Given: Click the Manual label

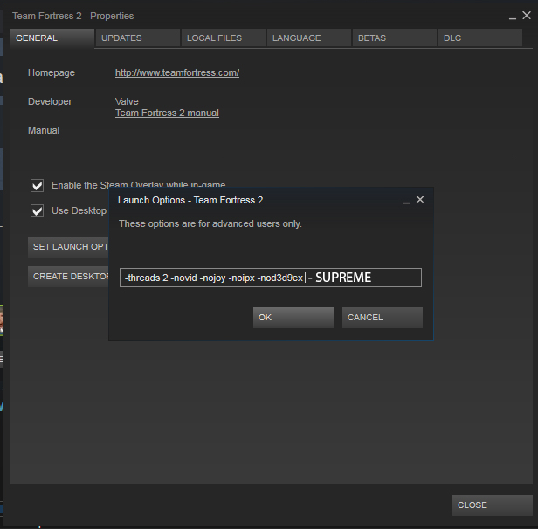Looking at the screenshot, I should 44,130.
